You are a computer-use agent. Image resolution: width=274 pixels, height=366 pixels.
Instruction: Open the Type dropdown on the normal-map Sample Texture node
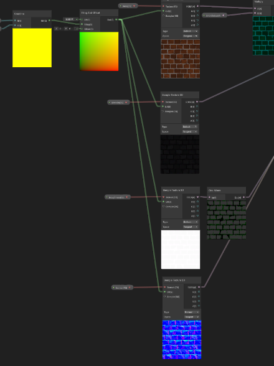(192, 312)
